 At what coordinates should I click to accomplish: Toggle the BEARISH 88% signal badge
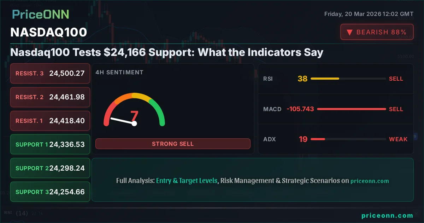[377, 32]
